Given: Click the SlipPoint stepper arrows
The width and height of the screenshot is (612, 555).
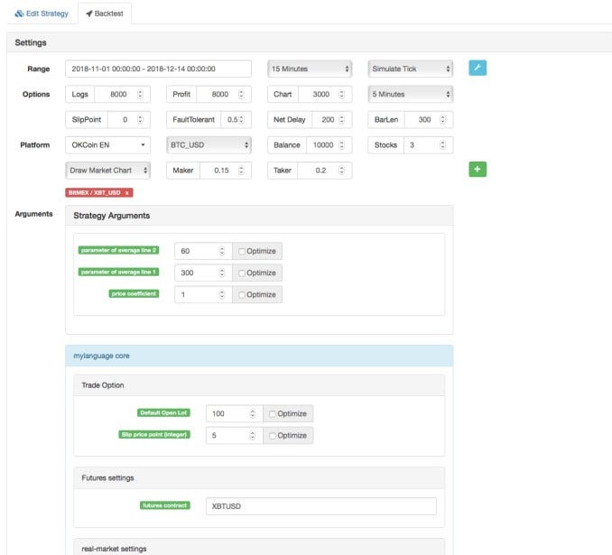Looking at the screenshot, I should pos(140,119).
